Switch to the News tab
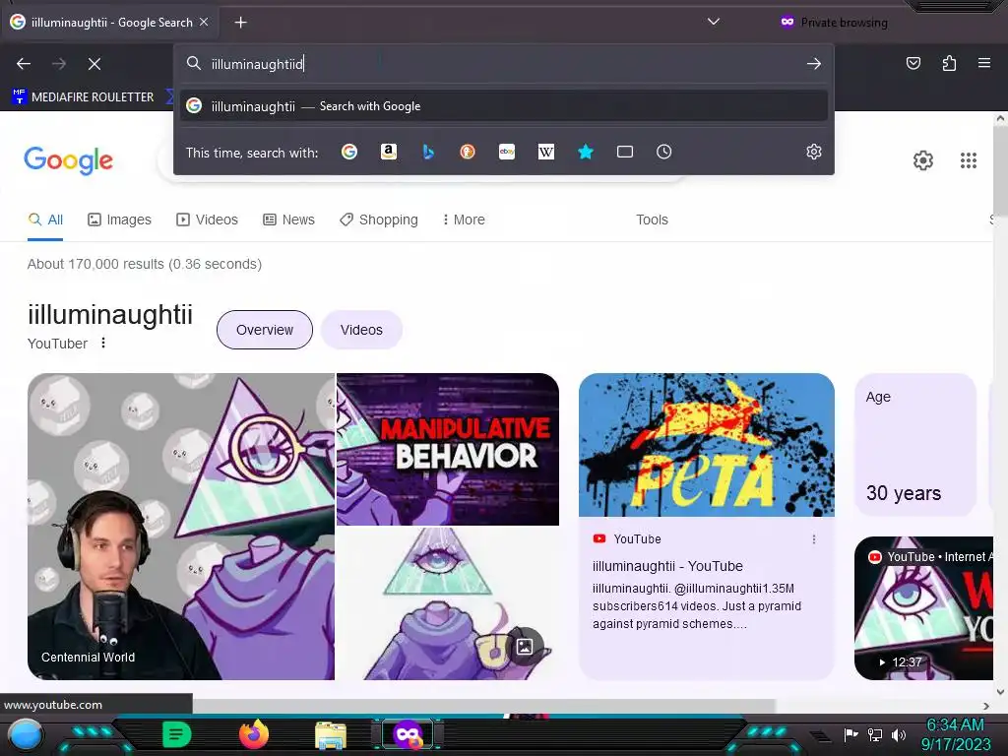Screen dimensions: 1008x756 pyautogui.click(x=288, y=220)
